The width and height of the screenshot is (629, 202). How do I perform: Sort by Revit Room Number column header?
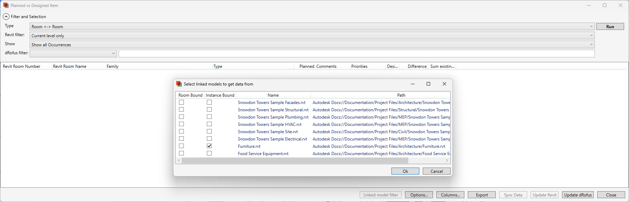[22, 66]
